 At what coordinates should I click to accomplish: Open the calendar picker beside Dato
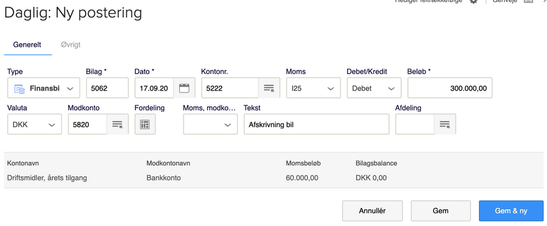pyautogui.click(x=184, y=88)
